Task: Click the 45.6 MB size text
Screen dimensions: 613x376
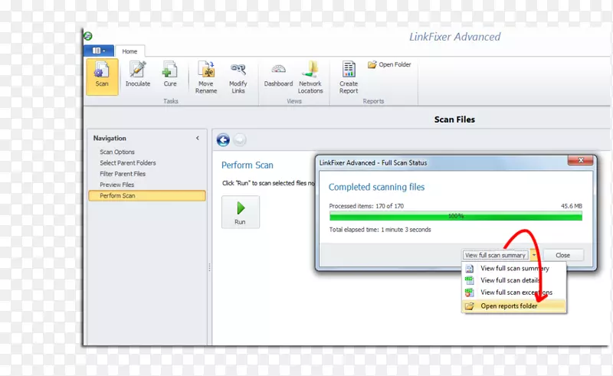Action: 572,206
